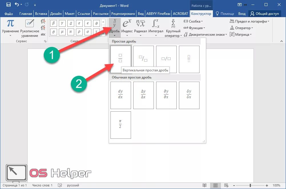Insert the rho symbol
The height and width of the screenshot is (189, 286).
(79, 32)
